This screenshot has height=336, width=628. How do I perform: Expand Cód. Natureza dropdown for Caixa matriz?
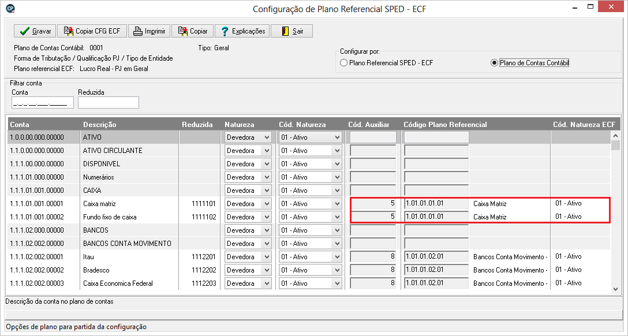click(337, 204)
